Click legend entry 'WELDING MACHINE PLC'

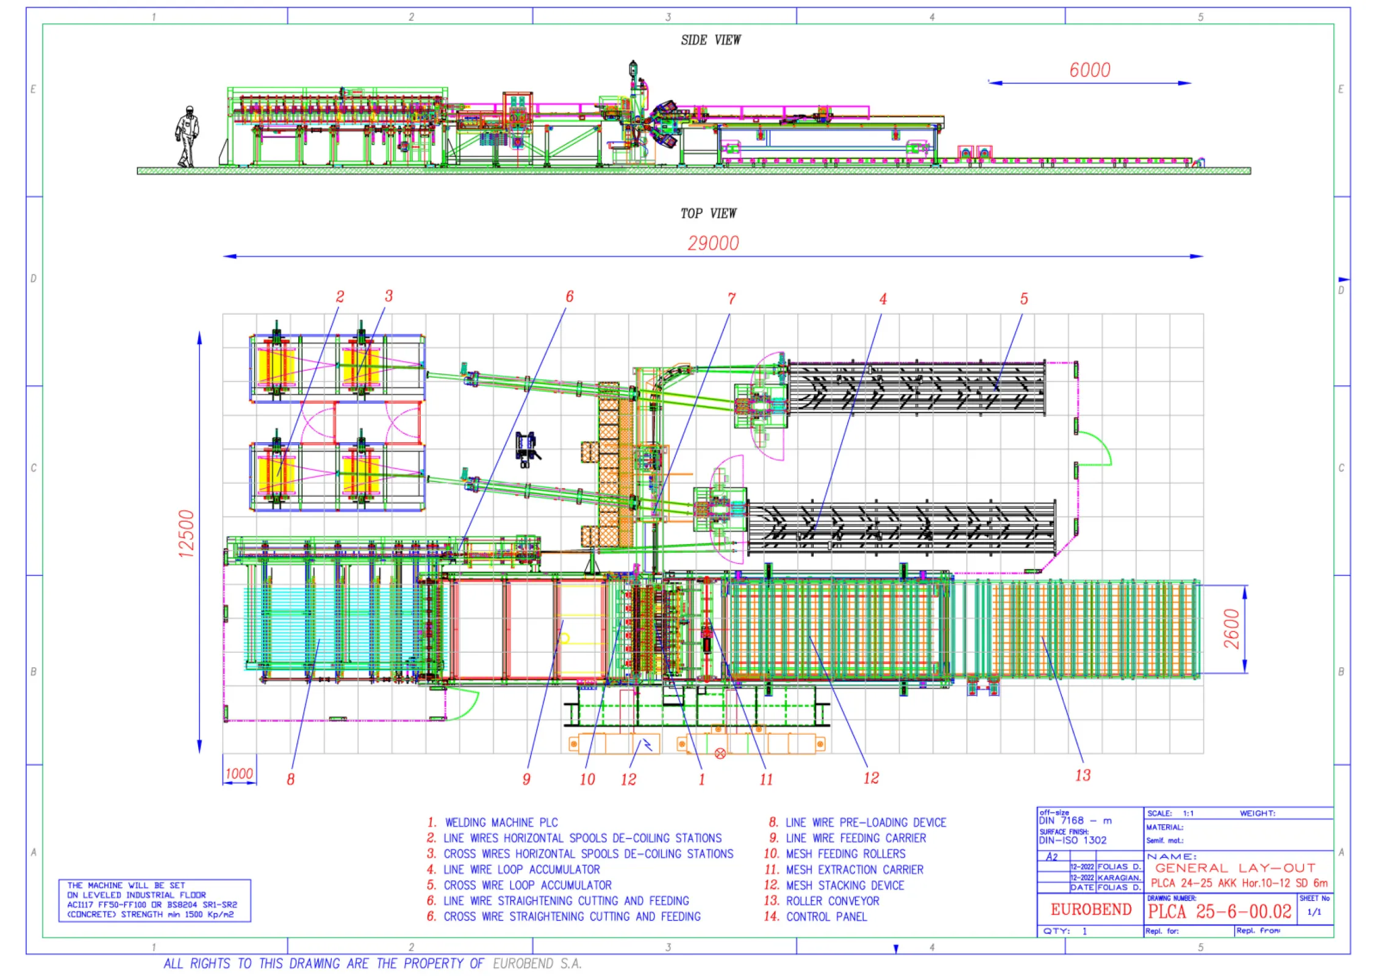[501, 822]
